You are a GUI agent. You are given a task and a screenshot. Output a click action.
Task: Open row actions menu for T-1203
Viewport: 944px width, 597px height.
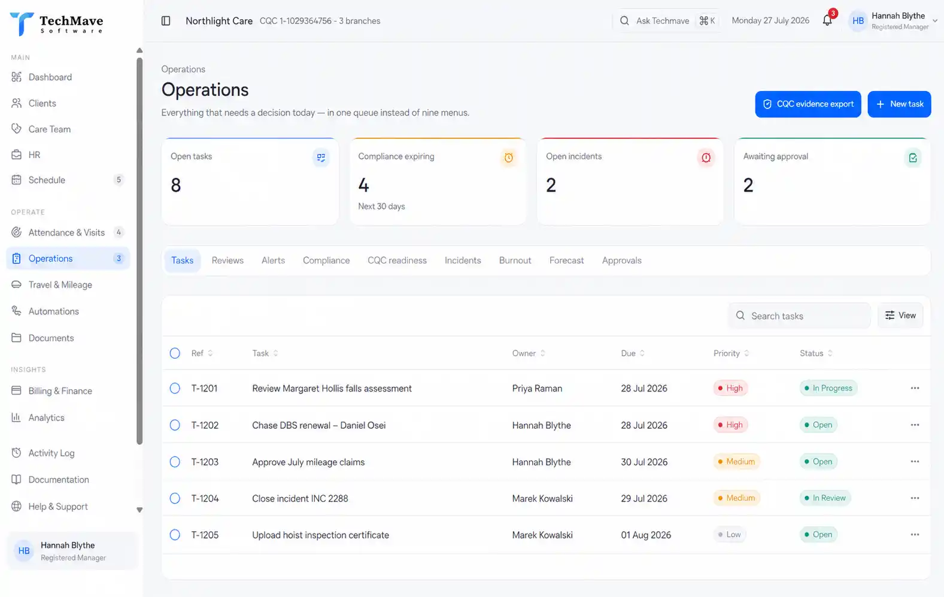(915, 462)
